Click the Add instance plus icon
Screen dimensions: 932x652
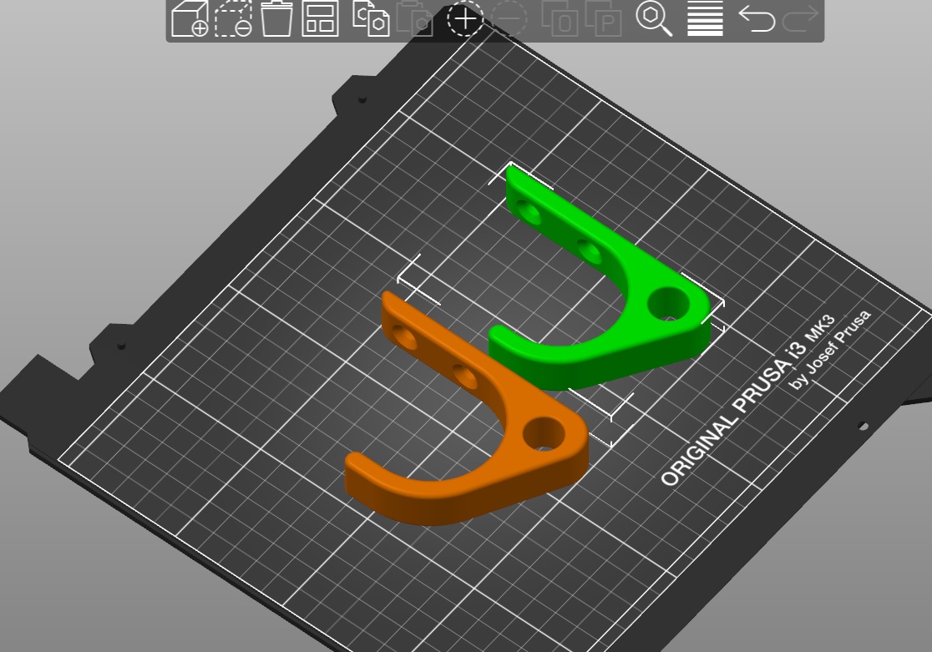click(465, 19)
